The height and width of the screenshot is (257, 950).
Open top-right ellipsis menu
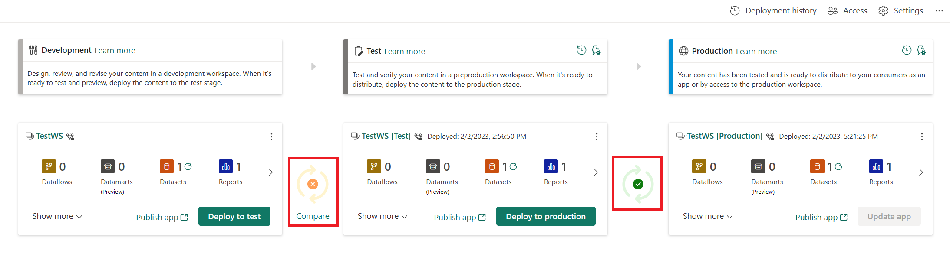939,11
